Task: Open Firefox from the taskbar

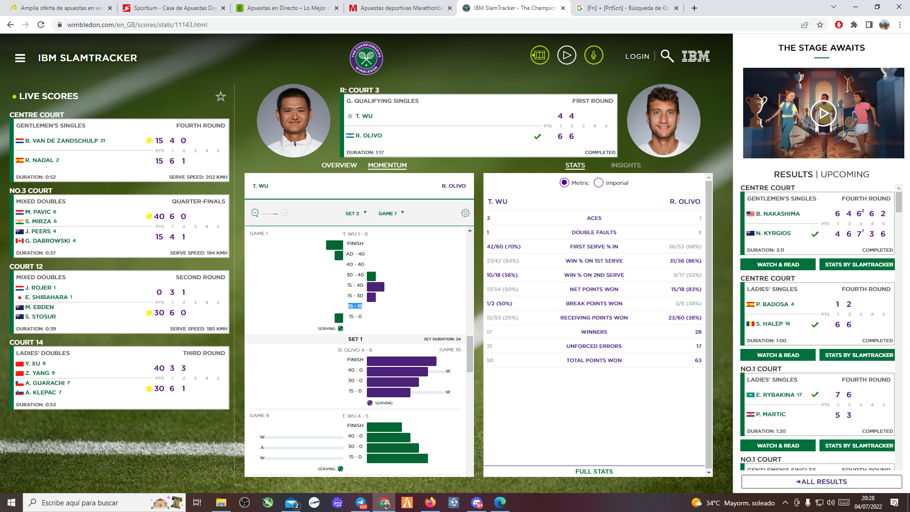Action: 430,503
